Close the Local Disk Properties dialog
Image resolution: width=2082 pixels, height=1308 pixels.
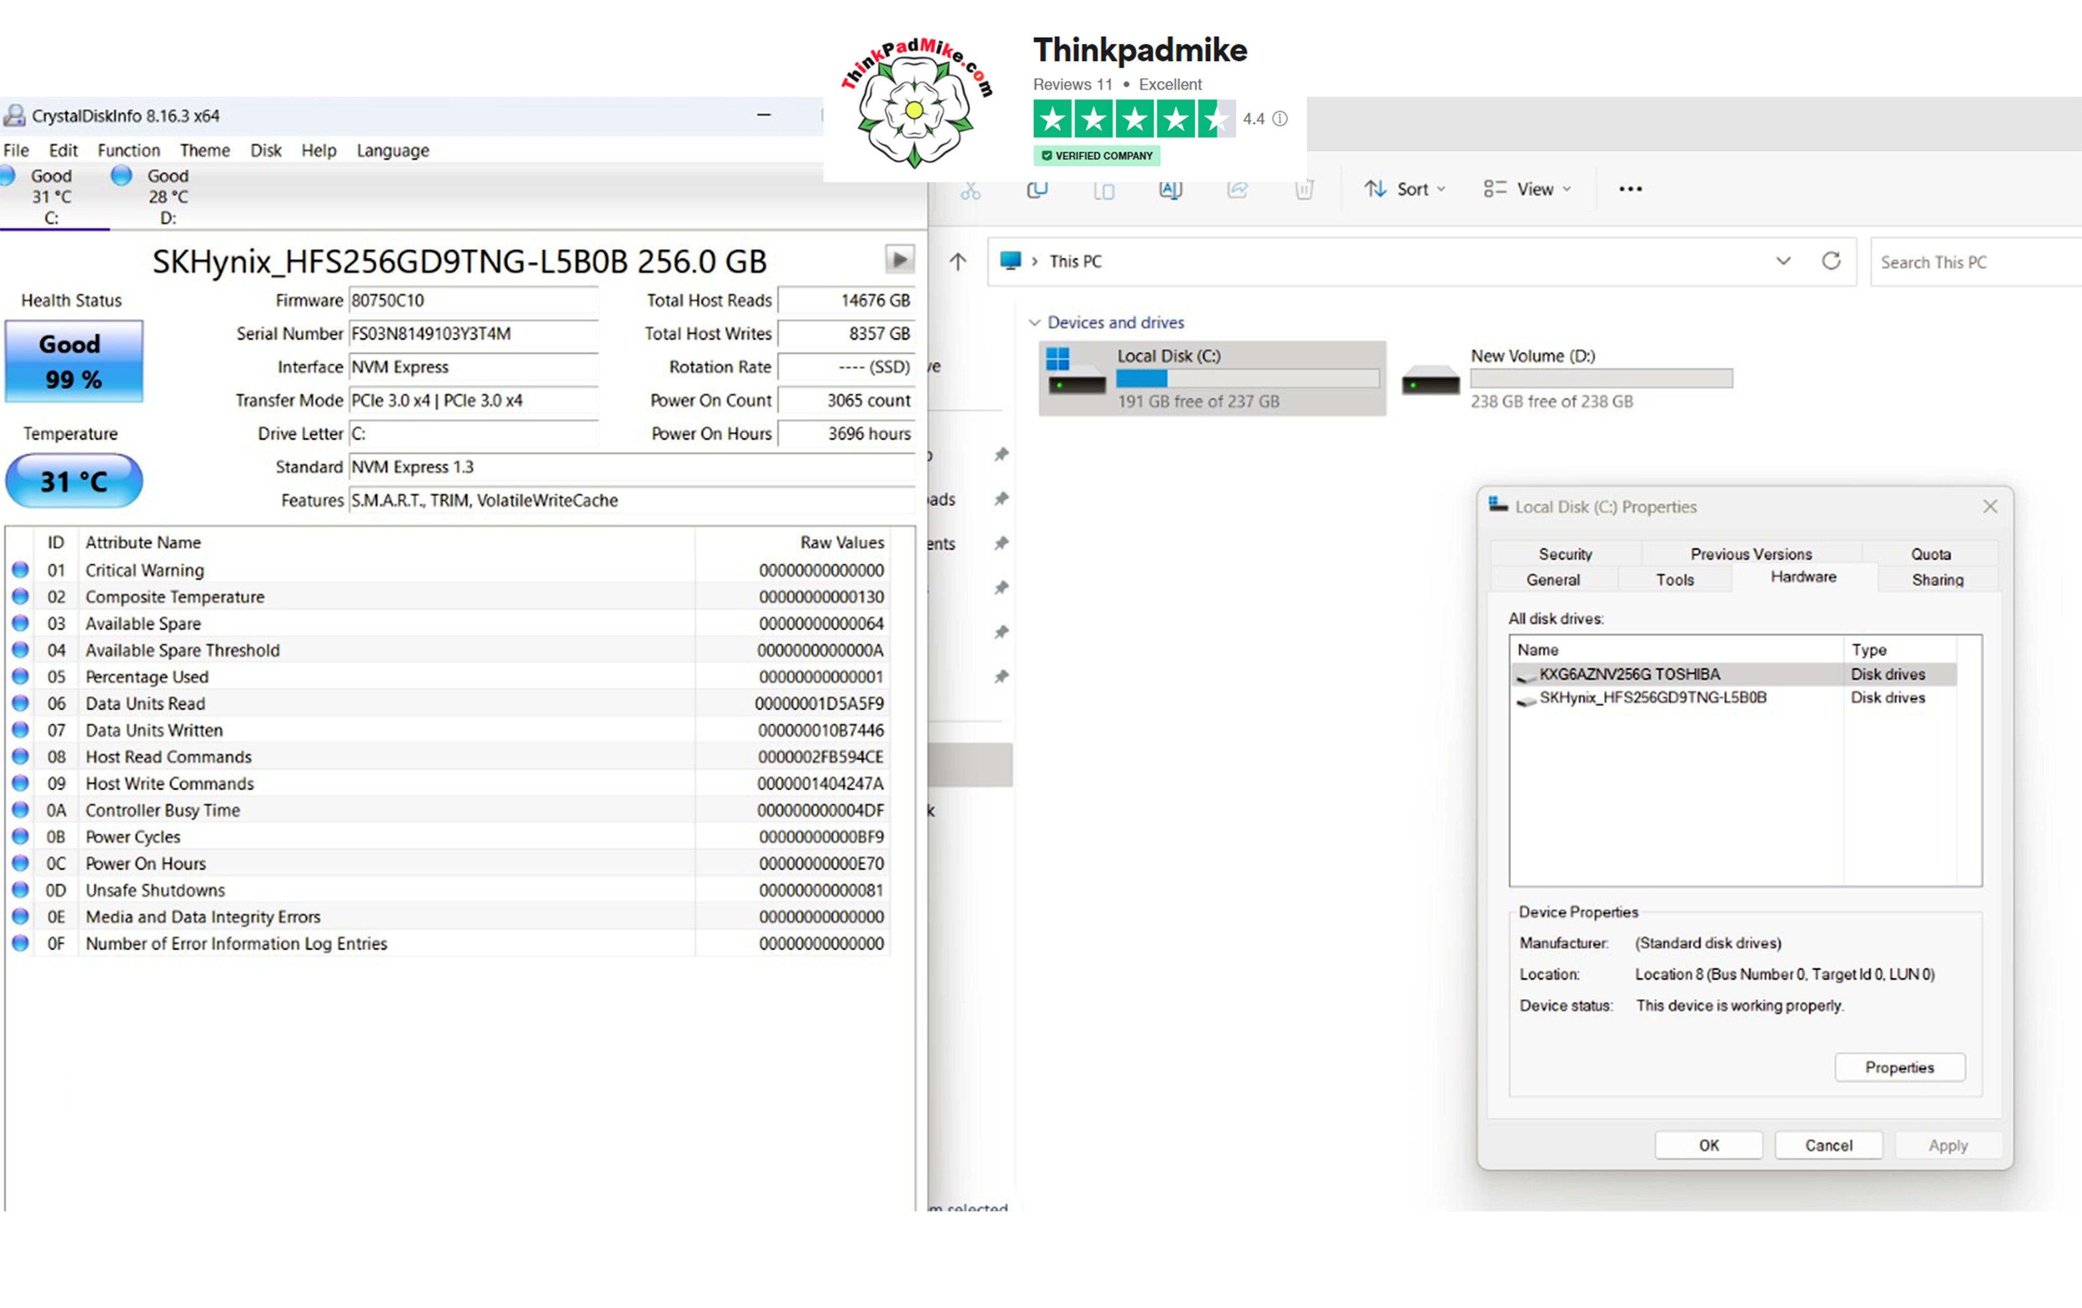(x=1989, y=506)
